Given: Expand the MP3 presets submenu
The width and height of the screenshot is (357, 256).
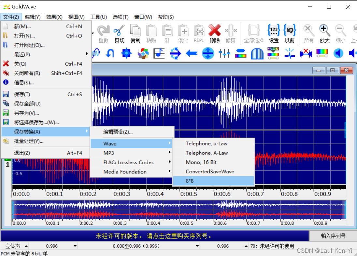Looking at the screenshot, I should [x=131, y=153].
